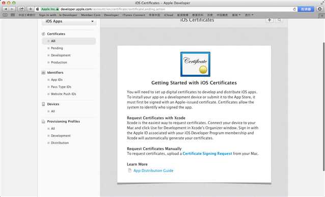
Task: Click the Apple Inc. secure lock badge
Action: (x=50, y=9)
